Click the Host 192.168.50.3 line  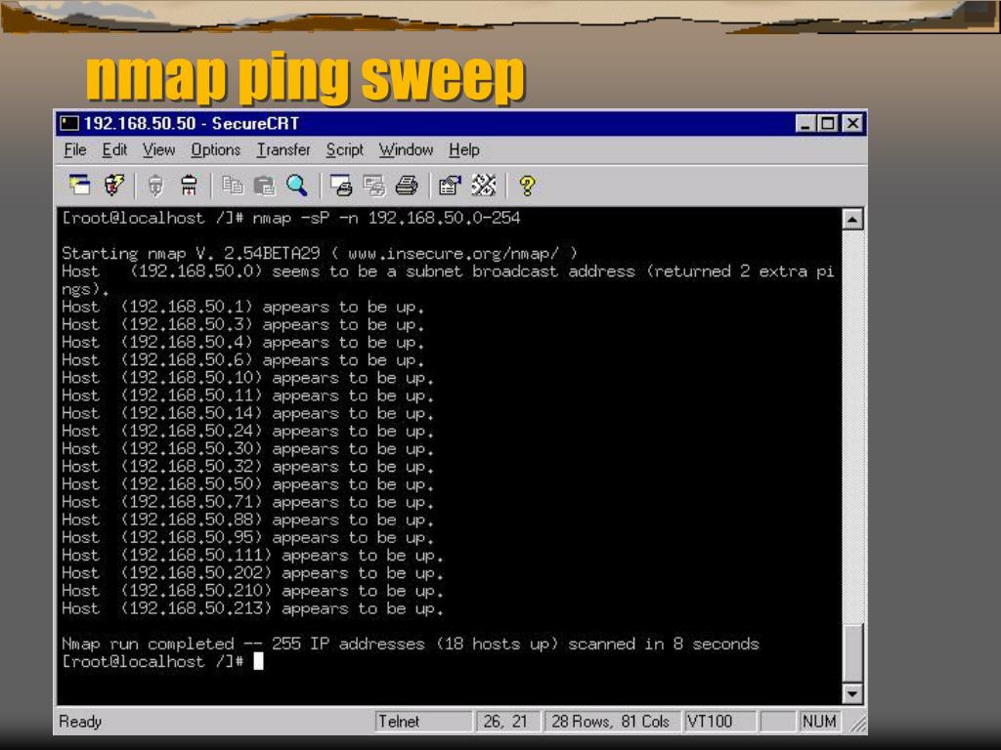click(x=242, y=324)
